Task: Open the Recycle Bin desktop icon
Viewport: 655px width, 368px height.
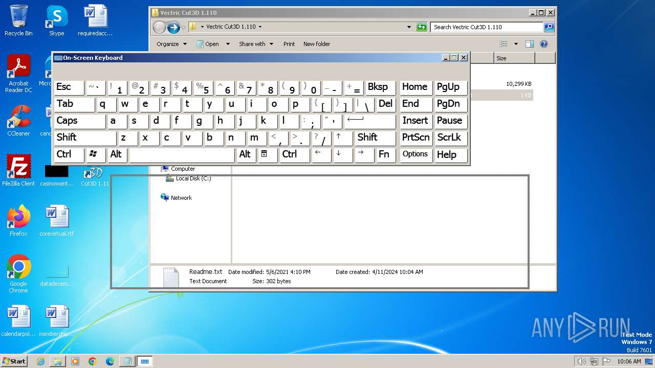Action: coord(18,20)
